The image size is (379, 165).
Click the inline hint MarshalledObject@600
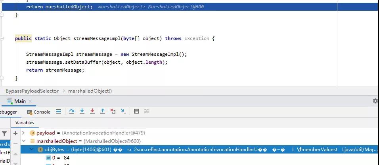click(176, 7)
